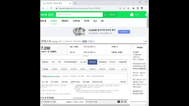Click the Google icon in address bar
The image size is (189, 106).
click(120, 8)
